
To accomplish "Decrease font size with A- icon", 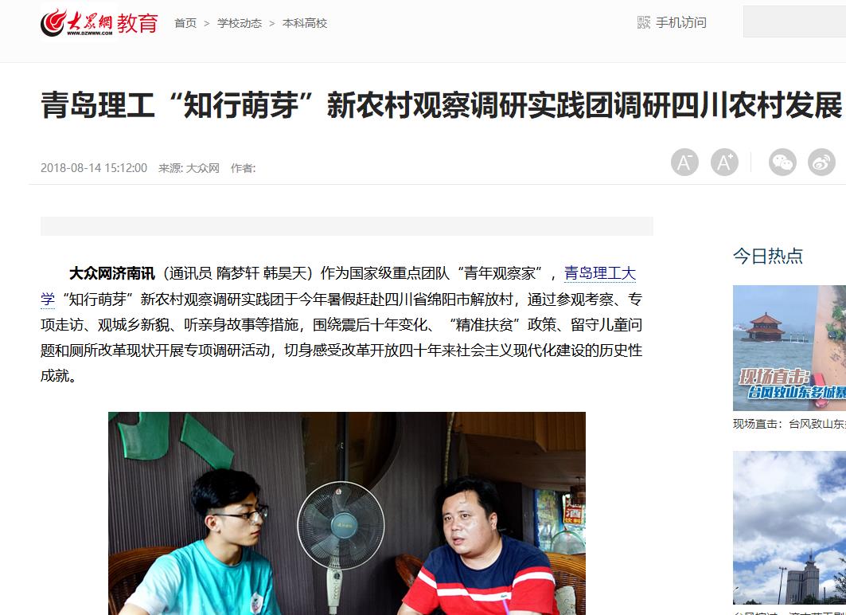I will 684,162.
